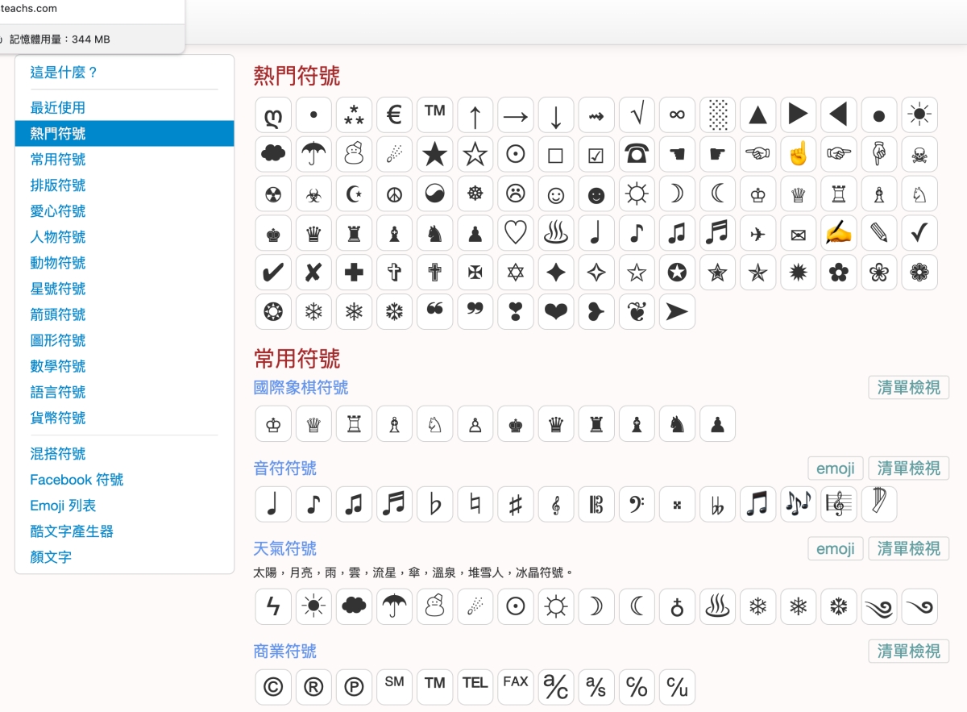Image resolution: width=967 pixels, height=712 pixels.
Task: Select the harp symbol in music row
Action: point(879,504)
